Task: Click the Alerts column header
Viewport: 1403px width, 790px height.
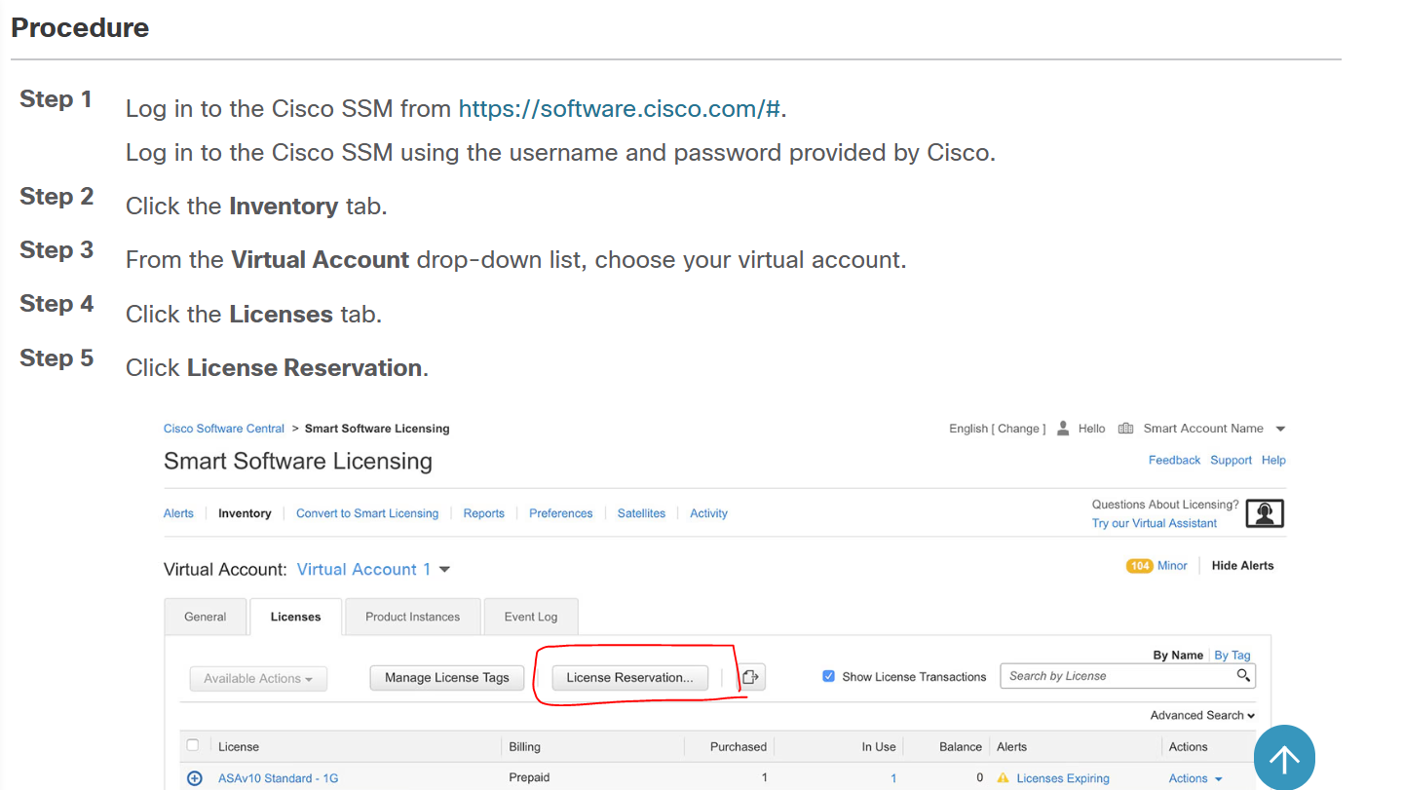Action: (1011, 747)
